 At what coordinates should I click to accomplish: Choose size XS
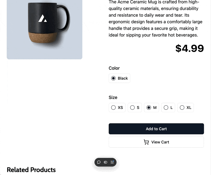117,107
